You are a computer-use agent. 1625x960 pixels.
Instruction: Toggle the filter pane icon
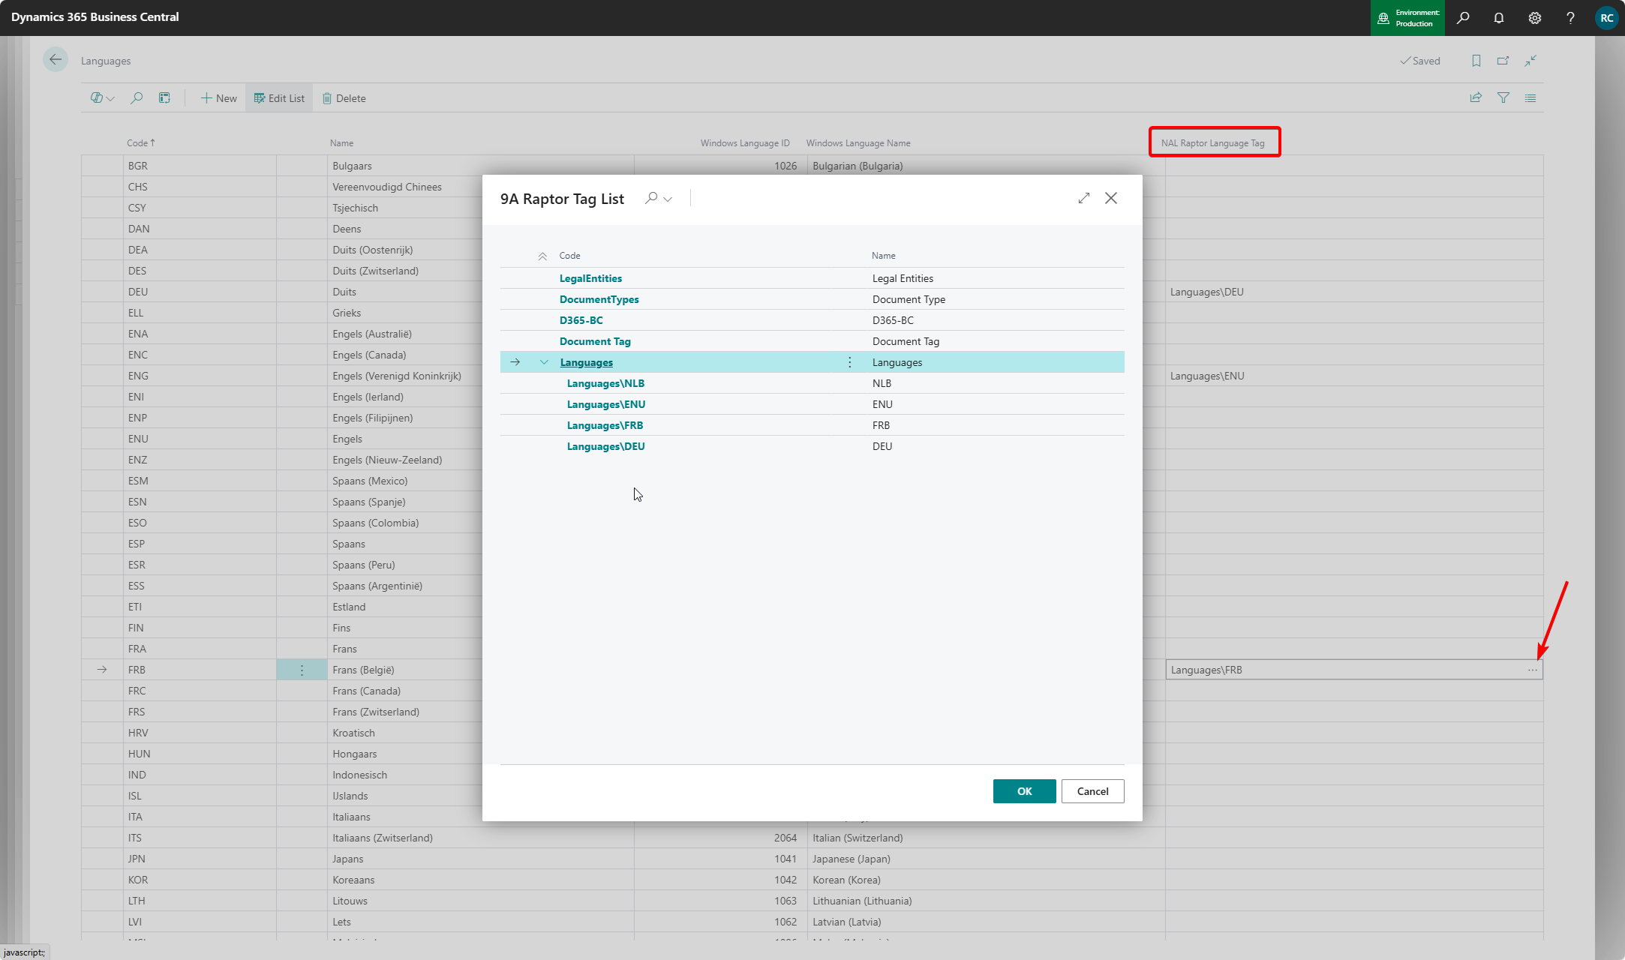[1503, 97]
